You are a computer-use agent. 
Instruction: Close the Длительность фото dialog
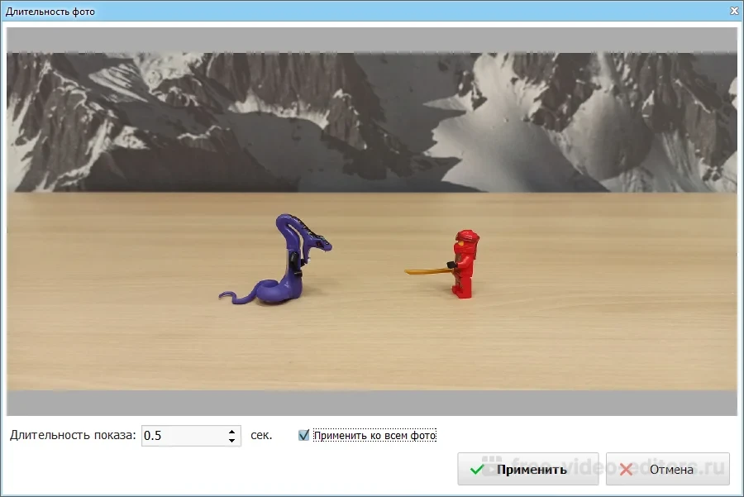[x=734, y=11]
